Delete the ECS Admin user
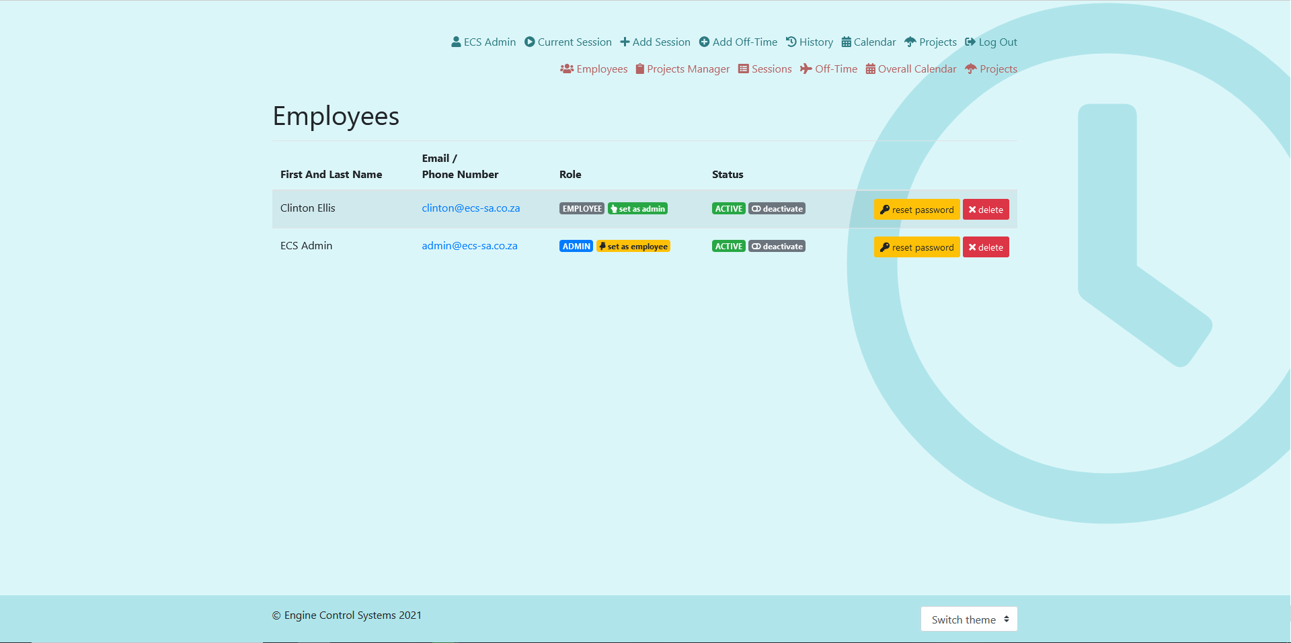The image size is (1291, 643). pos(986,247)
